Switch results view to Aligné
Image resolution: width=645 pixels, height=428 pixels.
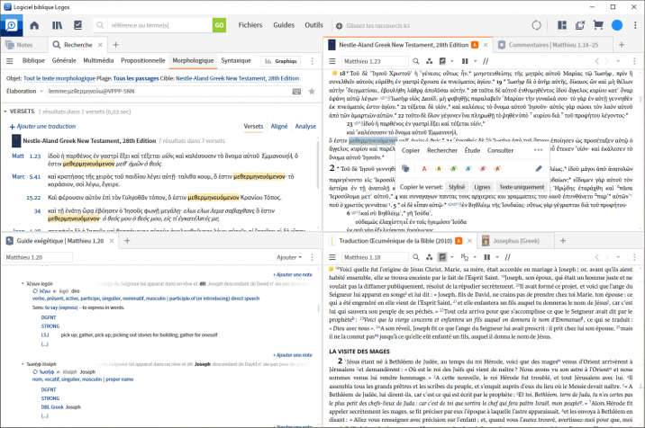pos(279,126)
